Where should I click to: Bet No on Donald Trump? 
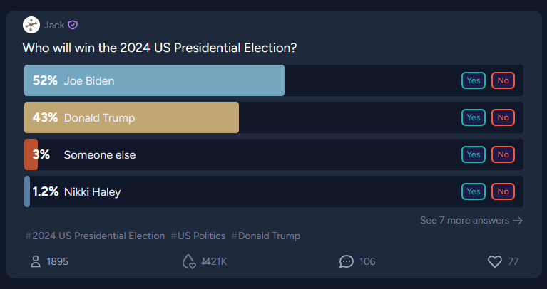tap(503, 117)
